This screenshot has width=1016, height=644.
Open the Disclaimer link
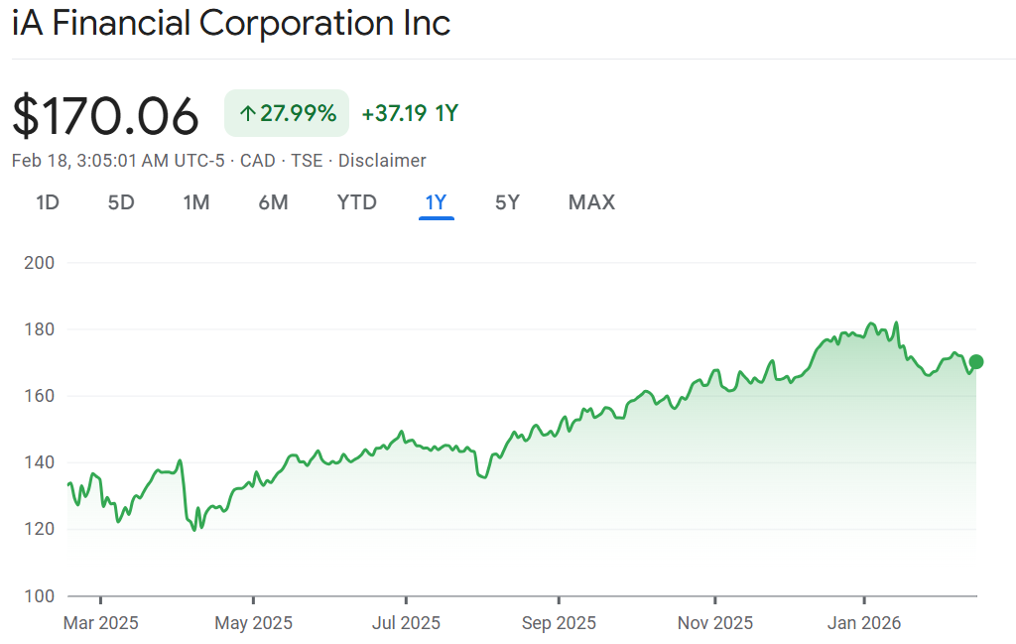(382, 161)
